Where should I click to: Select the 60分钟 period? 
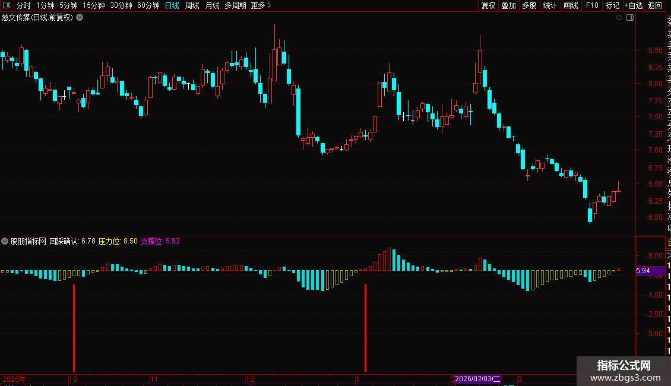(148, 5)
